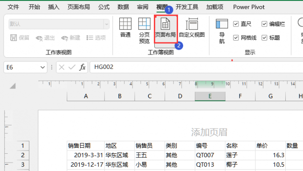303x171 pixels.
Task: Open the Insert (插入) tab
Action: [x=54, y=7]
